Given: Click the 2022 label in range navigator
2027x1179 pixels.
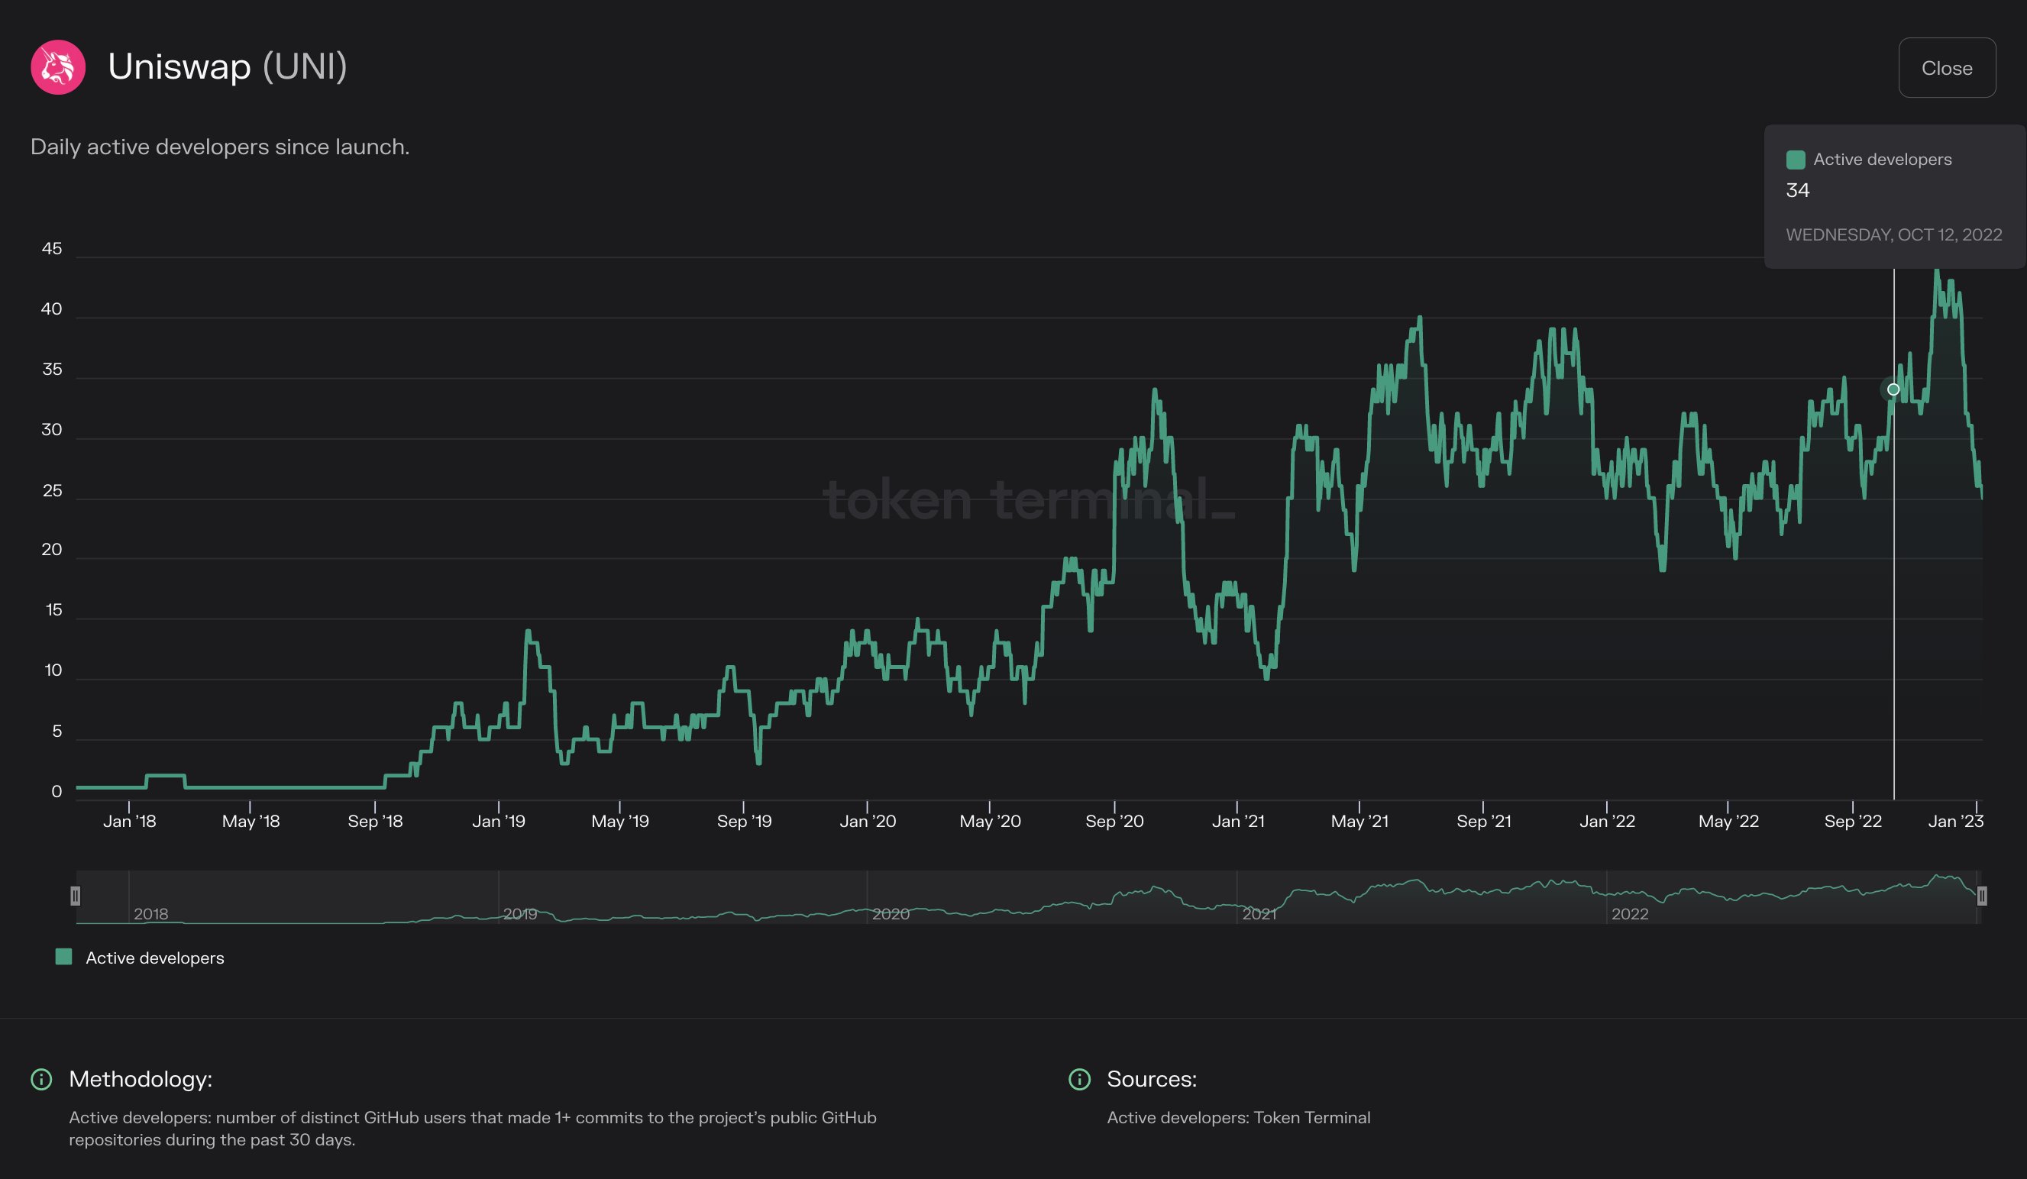Looking at the screenshot, I should [1630, 914].
